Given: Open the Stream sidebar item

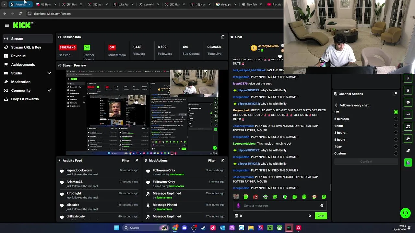Looking at the screenshot, I should 27,39.
